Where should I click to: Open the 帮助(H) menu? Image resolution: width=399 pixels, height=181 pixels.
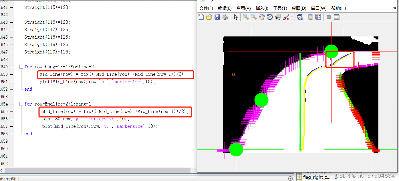(x=339, y=8)
